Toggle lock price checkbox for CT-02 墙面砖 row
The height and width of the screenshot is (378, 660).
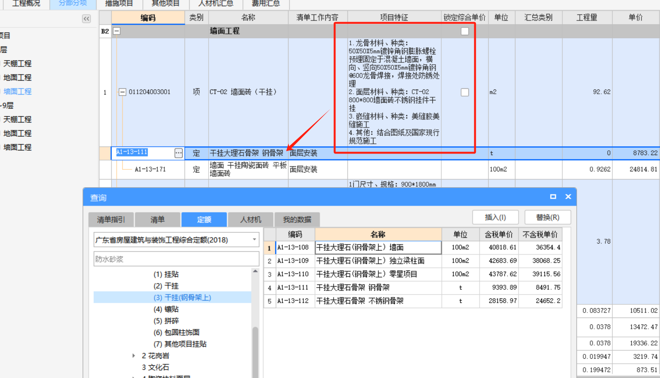(465, 92)
